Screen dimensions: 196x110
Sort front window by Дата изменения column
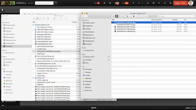pos(156,20)
